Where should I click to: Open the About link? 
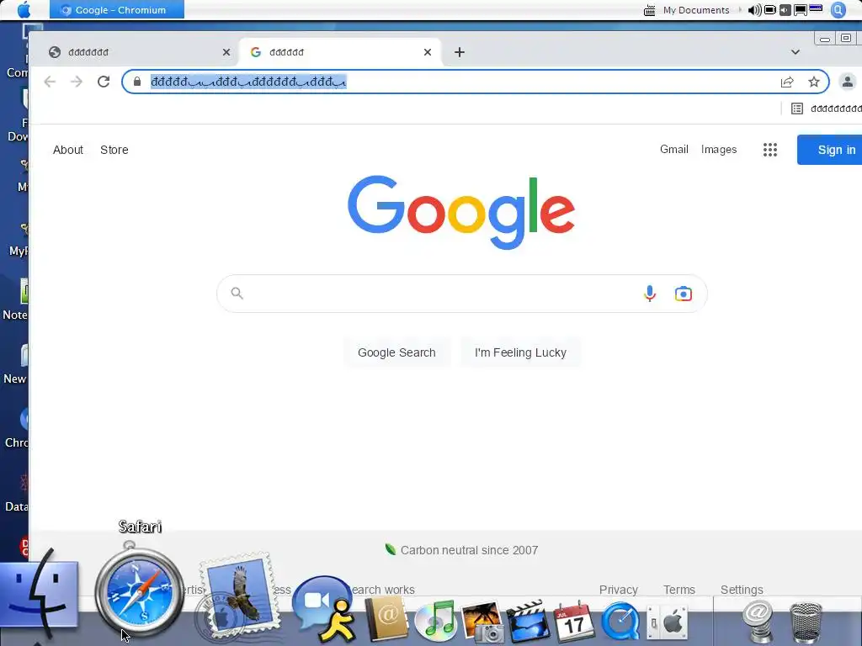[68, 150]
